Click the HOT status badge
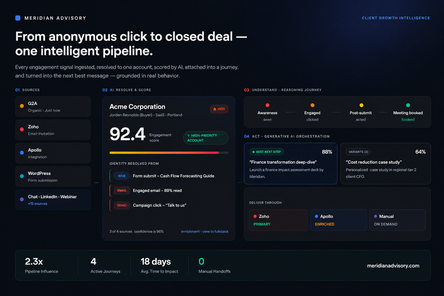 pos(219,109)
